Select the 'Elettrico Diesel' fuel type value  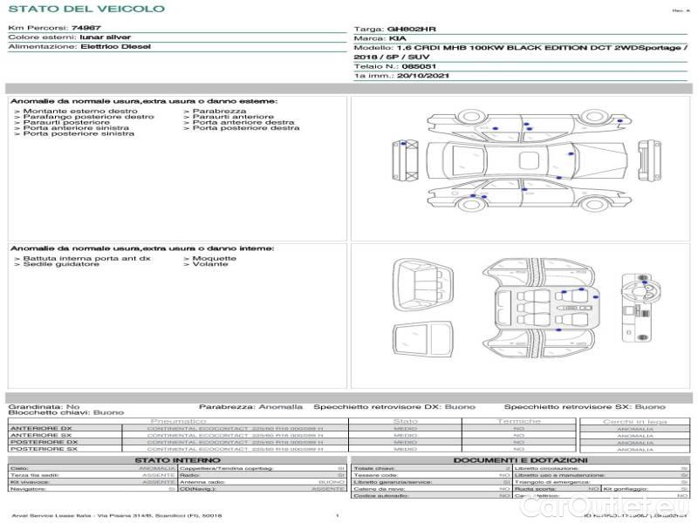(x=116, y=47)
